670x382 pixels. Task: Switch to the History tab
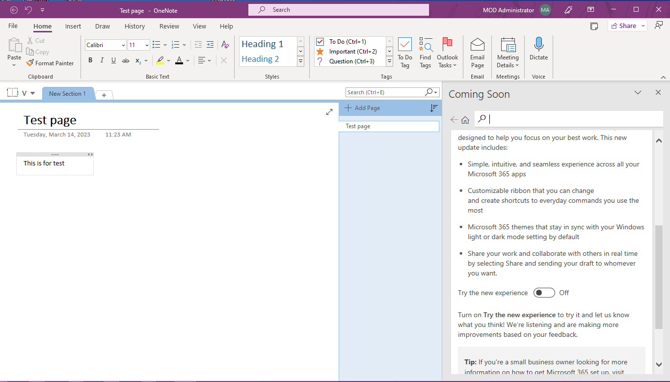[x=134, y=27]
